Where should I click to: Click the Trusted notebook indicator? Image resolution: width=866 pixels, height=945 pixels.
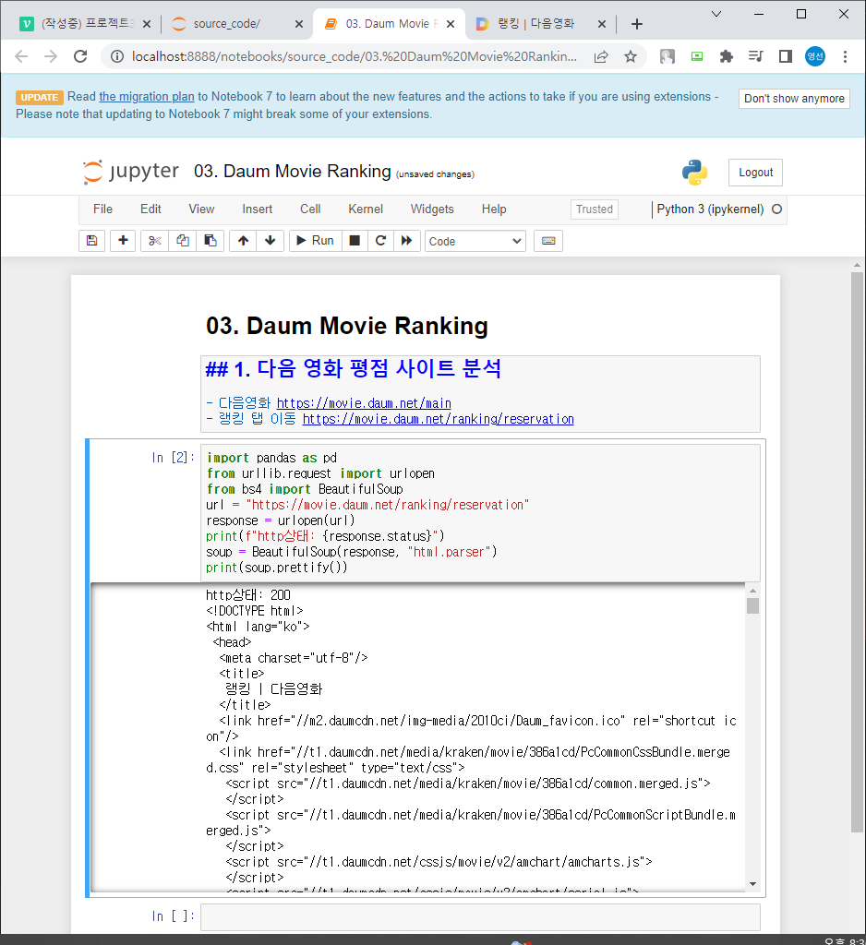594,209
